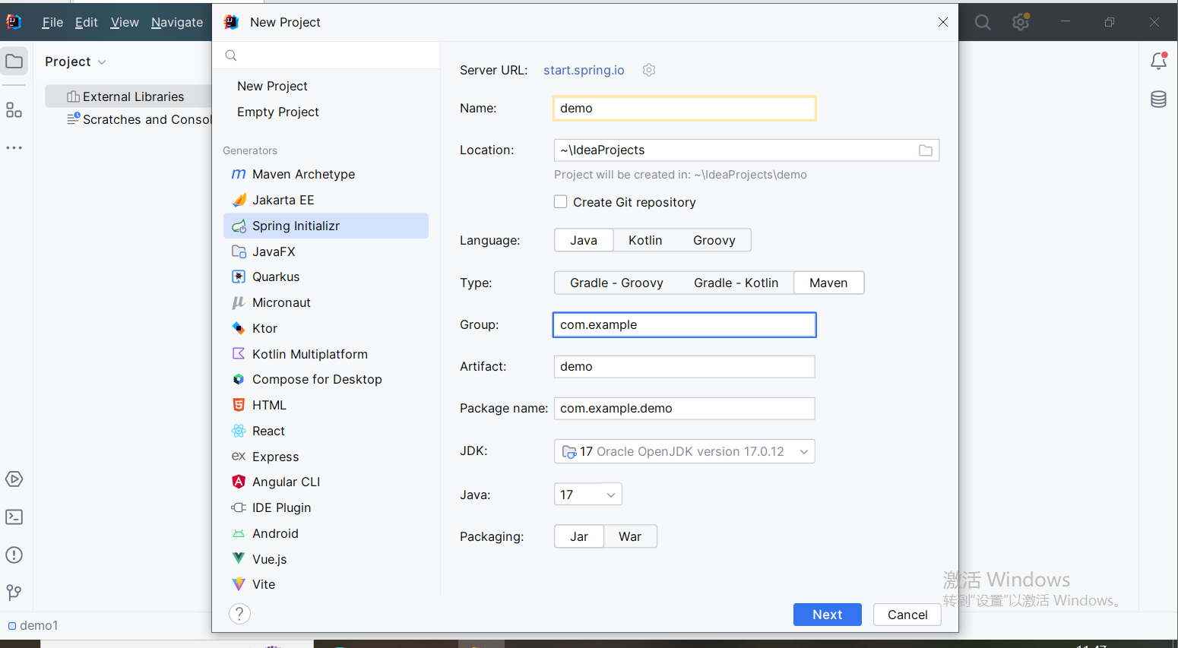Open the Notifications bell icon

pos(1158,61)
